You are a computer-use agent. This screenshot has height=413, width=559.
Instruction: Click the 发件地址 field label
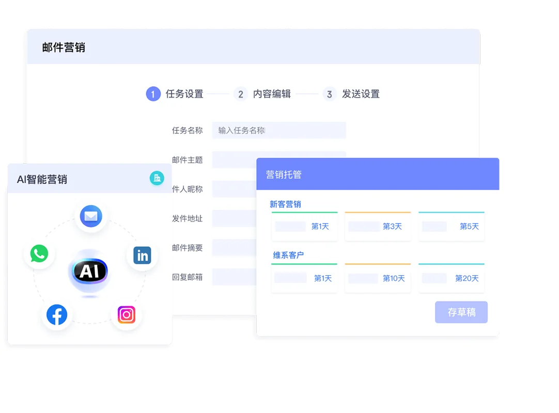coord(187,218)
